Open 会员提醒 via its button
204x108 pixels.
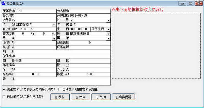click(124, 97)
